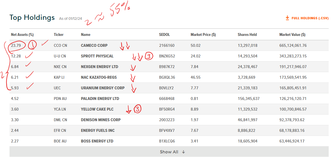333x162 pixels.
Task: Click shares held value 46,841,997
Action: [x=247, y=120]
